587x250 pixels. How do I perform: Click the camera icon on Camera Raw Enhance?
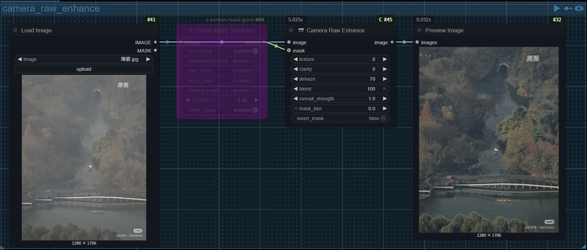pyautogui.click(x=301, y=30)
